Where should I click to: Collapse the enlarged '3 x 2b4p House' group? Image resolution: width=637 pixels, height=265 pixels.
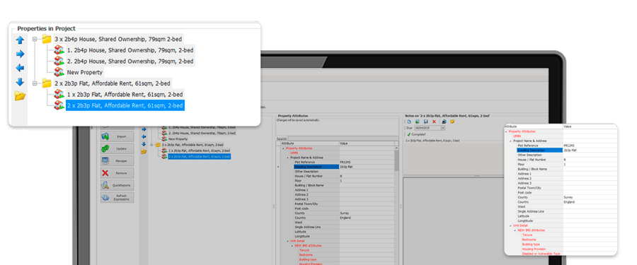(35, 40)
